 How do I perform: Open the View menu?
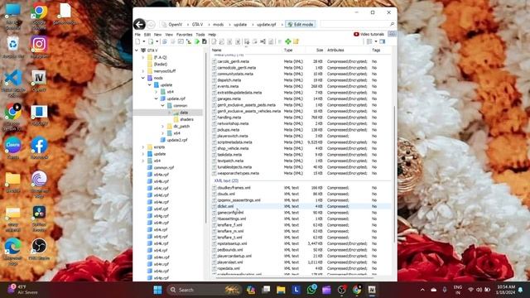(169, 35)
